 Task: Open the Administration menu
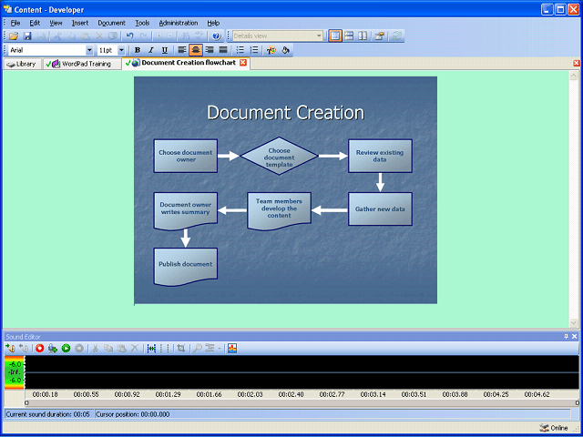click(x=179, y=23)
